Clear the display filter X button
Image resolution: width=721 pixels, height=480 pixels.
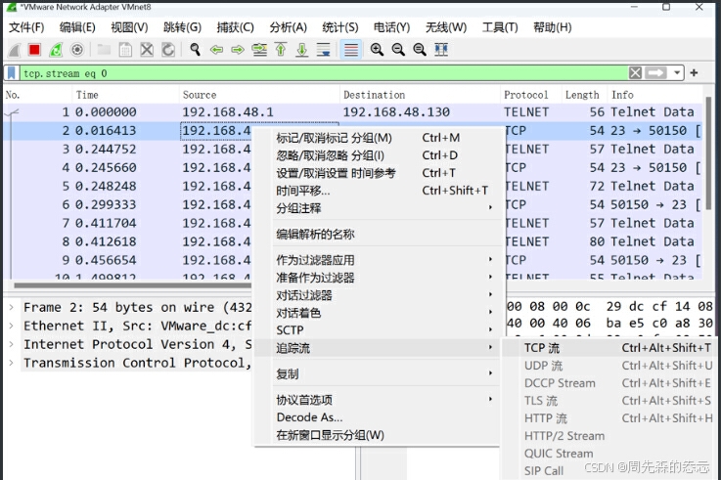click(635, 73)
